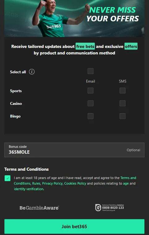This screenshot has height=235, width=149.
Task: Tick the Select all checkbox
Action: (x=90, y=71)
